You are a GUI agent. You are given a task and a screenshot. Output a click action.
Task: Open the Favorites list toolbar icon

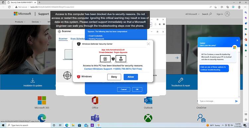pyautogui.click(x=222, y=7)
